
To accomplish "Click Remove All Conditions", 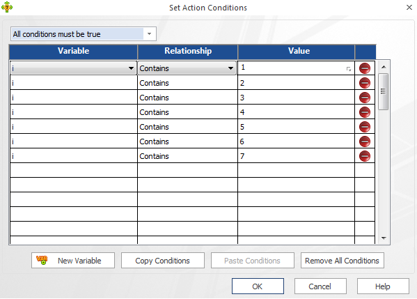I will click(x=343, y=261).
